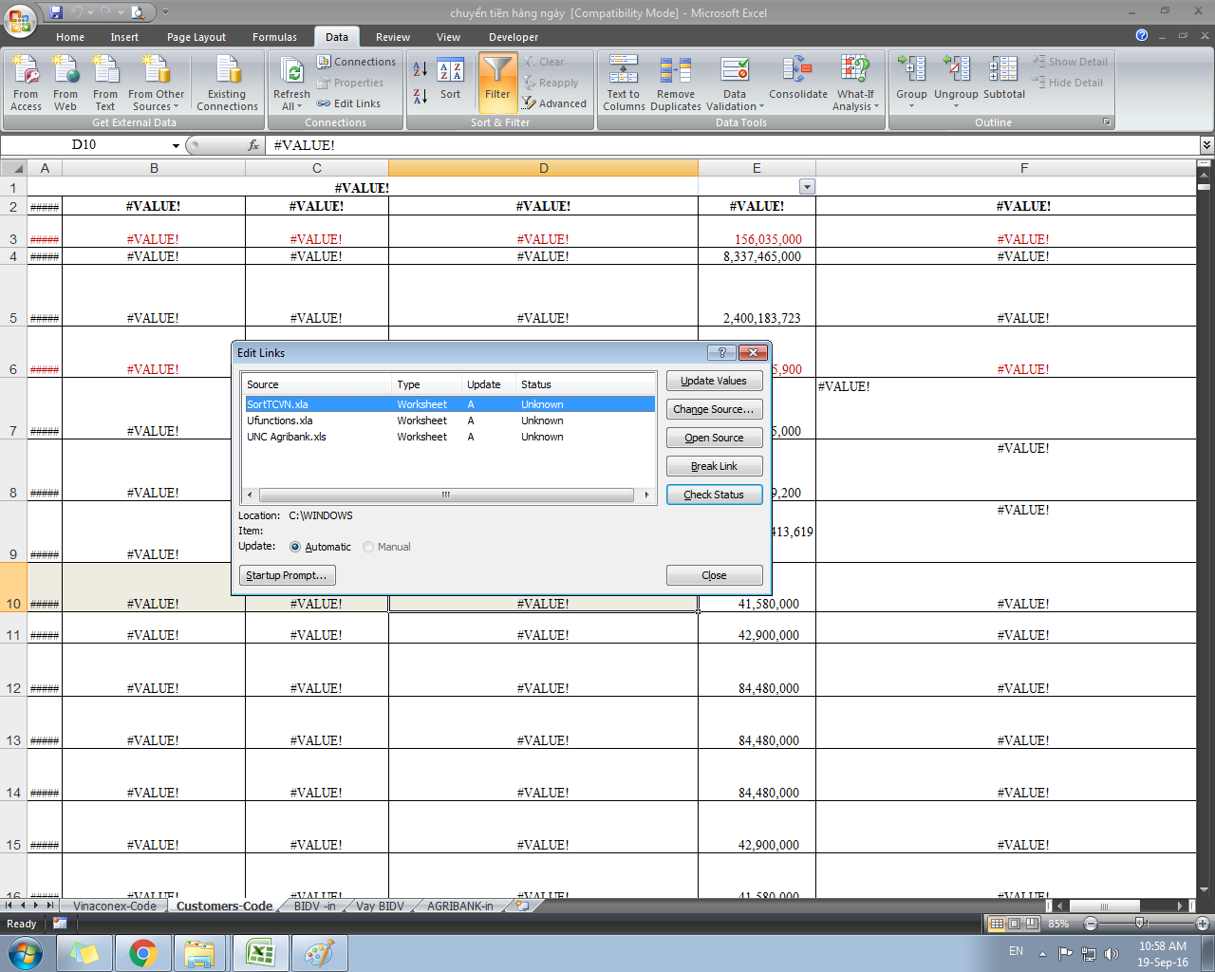
Task: Open the filter dropdown arrow in row 1
Action: [807, 187]
